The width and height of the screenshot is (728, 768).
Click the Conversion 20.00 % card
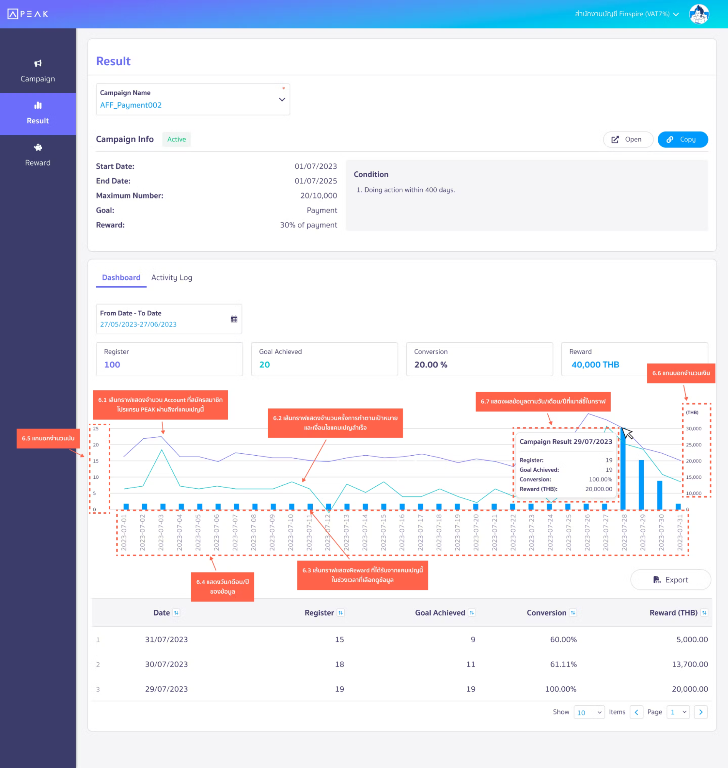[x=479, y=359]
